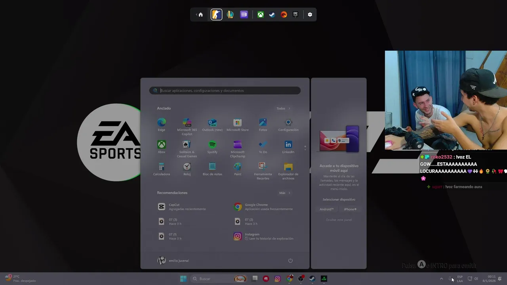Open Counter-Strike from the top launcher bar
This screenshot has height=285, width=507.
(216, 15)
